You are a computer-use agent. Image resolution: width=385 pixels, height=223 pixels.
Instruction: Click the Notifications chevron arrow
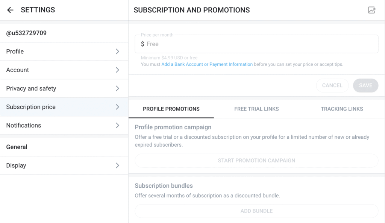click(117, 125)
